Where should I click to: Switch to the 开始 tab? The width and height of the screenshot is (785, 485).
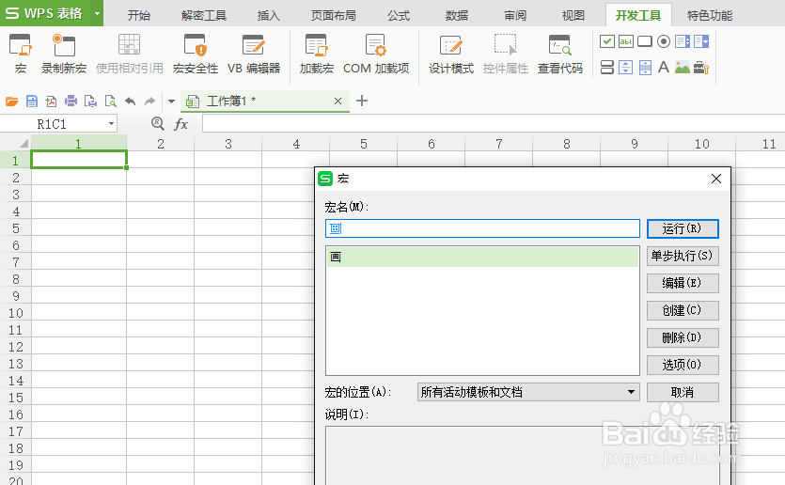pos(139,16)
